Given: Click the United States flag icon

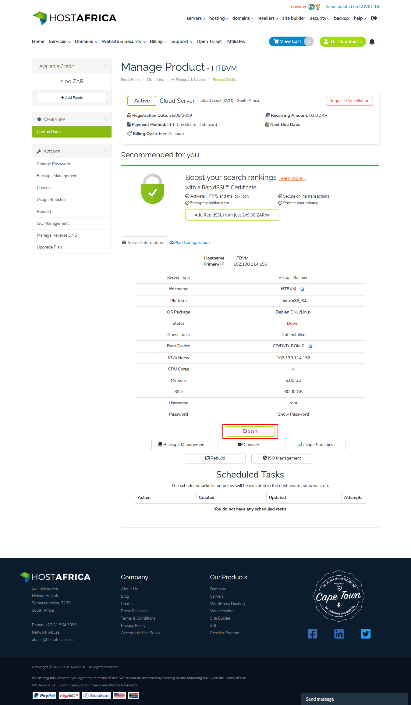Looking at the screenshot, I should click(119, 696).
